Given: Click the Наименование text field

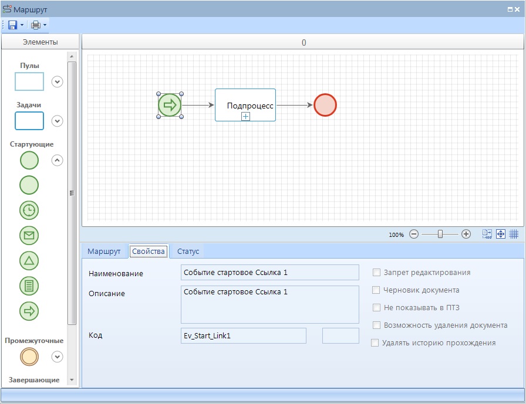Looking at the screenshot, I should [x=270, y=273].
